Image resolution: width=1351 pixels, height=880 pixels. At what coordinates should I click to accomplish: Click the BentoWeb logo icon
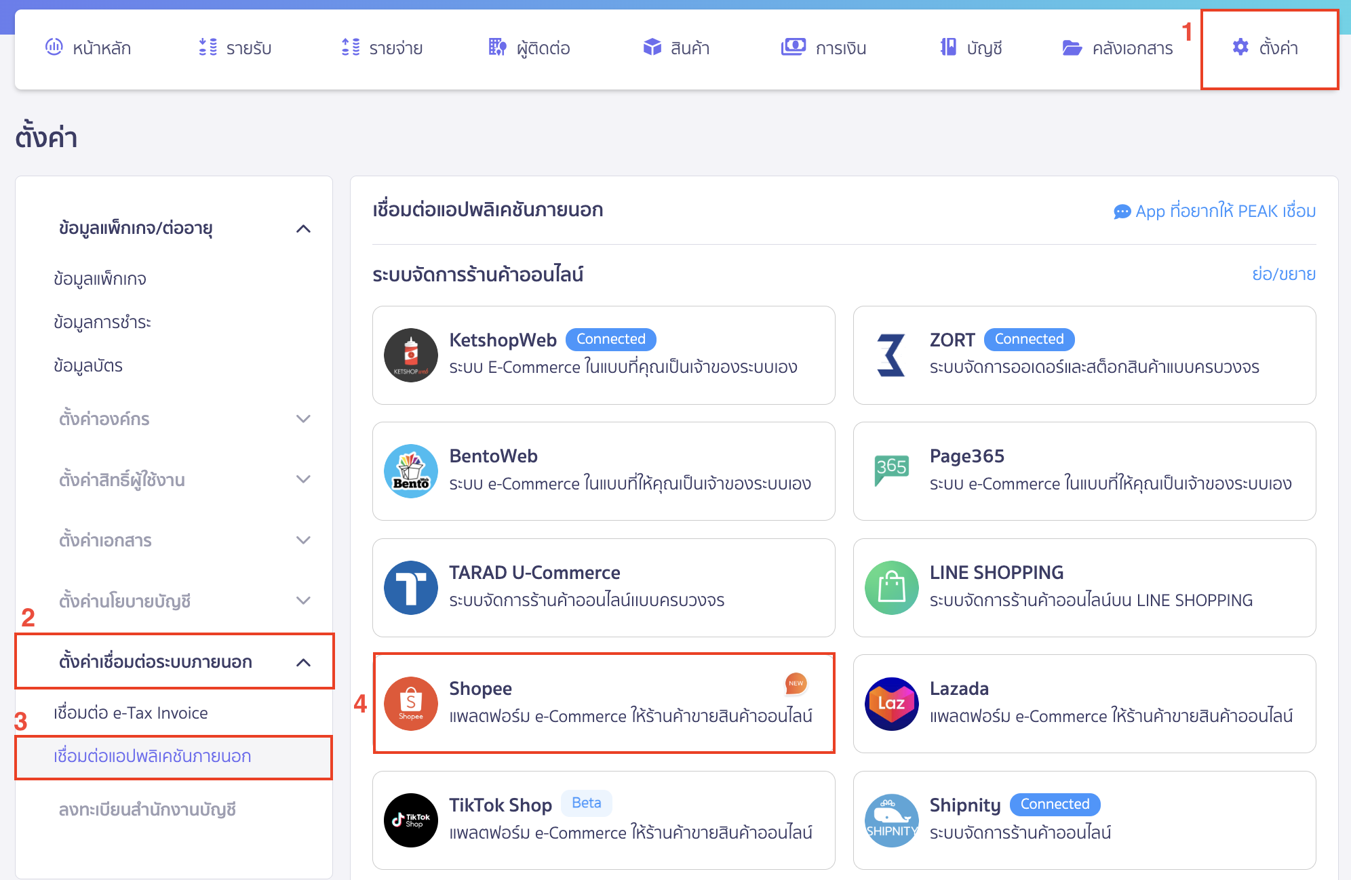pyautogui.click(x=410, y=471)
